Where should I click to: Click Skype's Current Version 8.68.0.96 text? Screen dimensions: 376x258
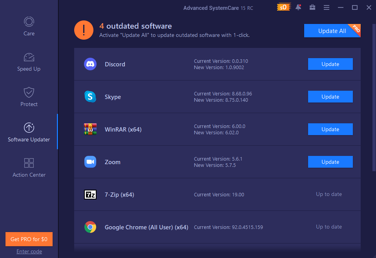223,93
